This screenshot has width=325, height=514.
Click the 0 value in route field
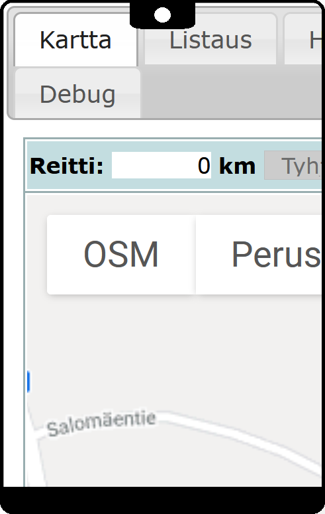click(204, 166)
